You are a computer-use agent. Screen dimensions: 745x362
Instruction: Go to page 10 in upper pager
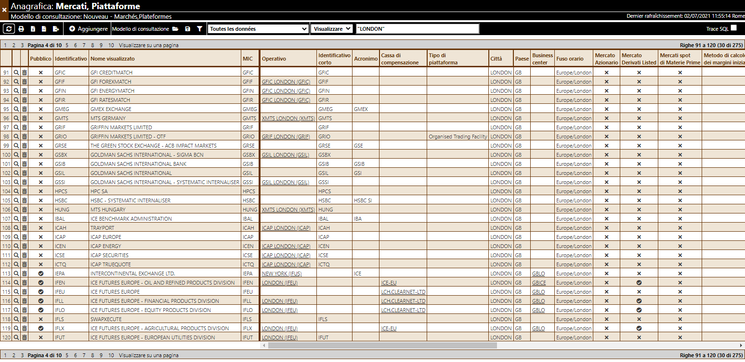111,45
